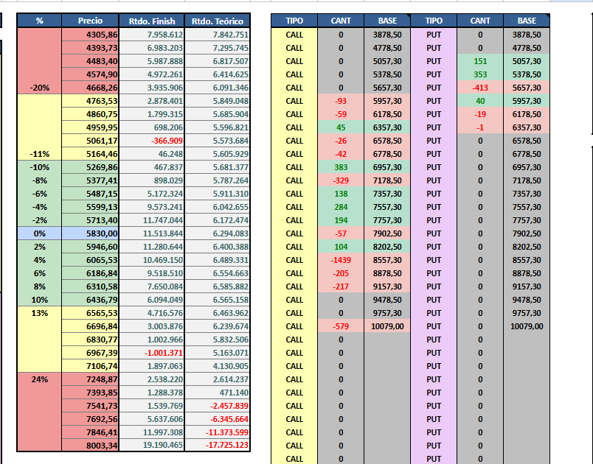Screen dimensions: 593x464
Task: Click the 0% percentage cell
Action: [39, 233]
